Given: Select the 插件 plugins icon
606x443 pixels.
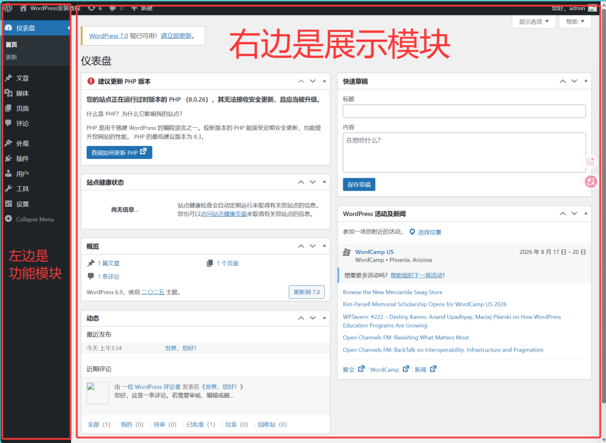Looking at the screenshot, I should coord(8,158).
